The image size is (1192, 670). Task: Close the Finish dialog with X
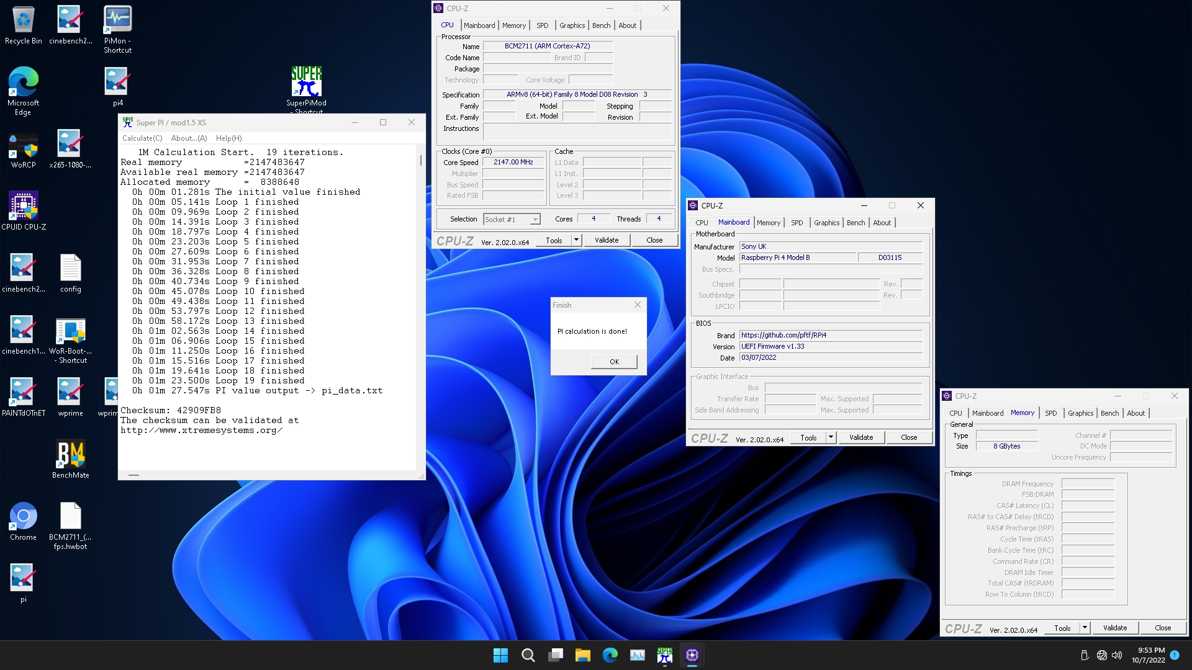click(x=638, y=305)
